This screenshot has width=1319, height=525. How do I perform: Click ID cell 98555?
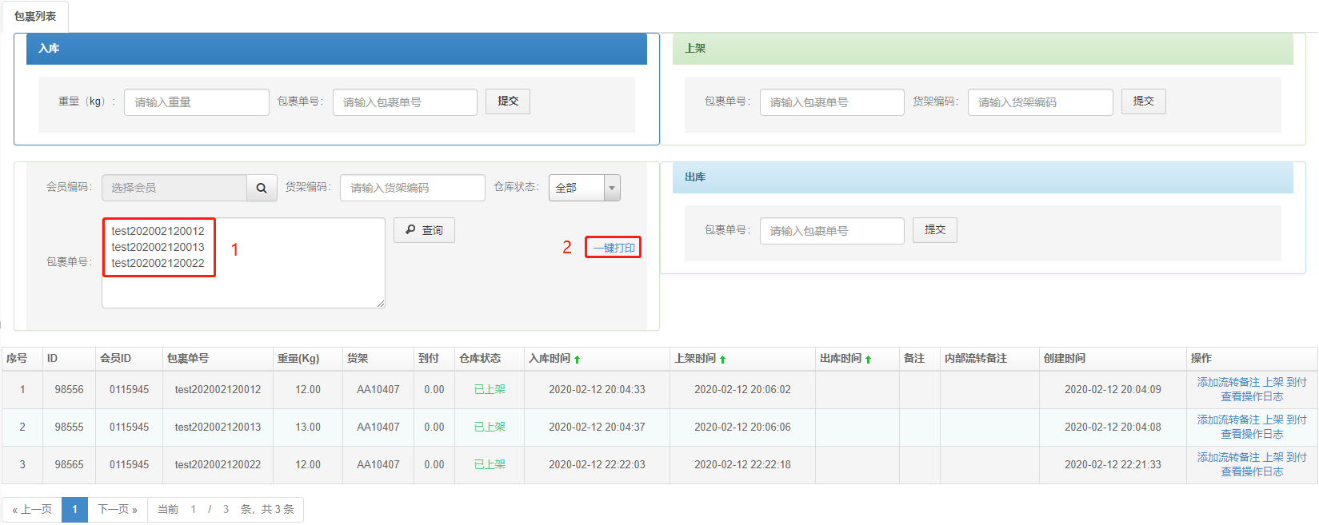[x=69, y=428]
